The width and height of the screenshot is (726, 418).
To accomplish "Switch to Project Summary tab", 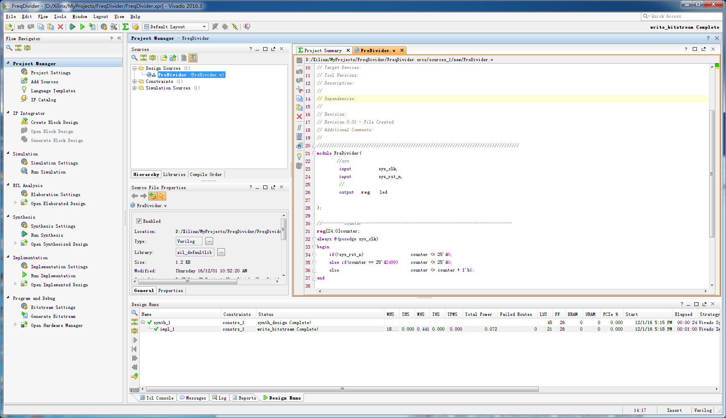I will 323,50.
